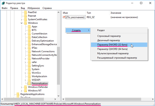This screenshot has width=155, height=106.
Task: Expand the Windows Defender key
Action: pos(21,87)
